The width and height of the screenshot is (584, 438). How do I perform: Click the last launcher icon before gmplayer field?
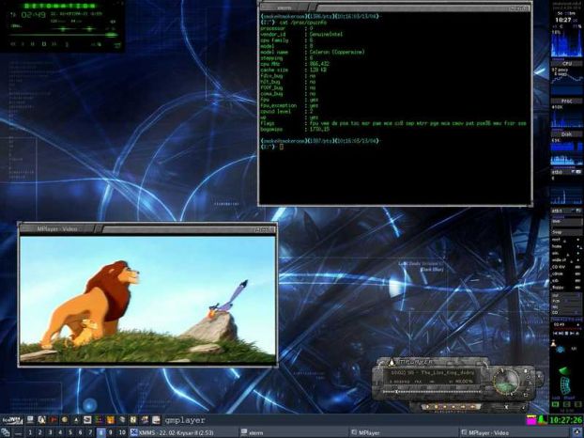coord(156,420)
